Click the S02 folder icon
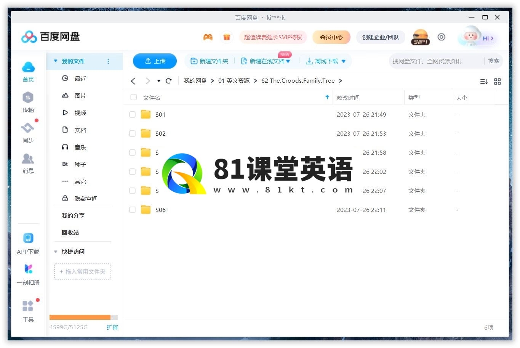This screenshot has height=348, width=520. point(146,133)
